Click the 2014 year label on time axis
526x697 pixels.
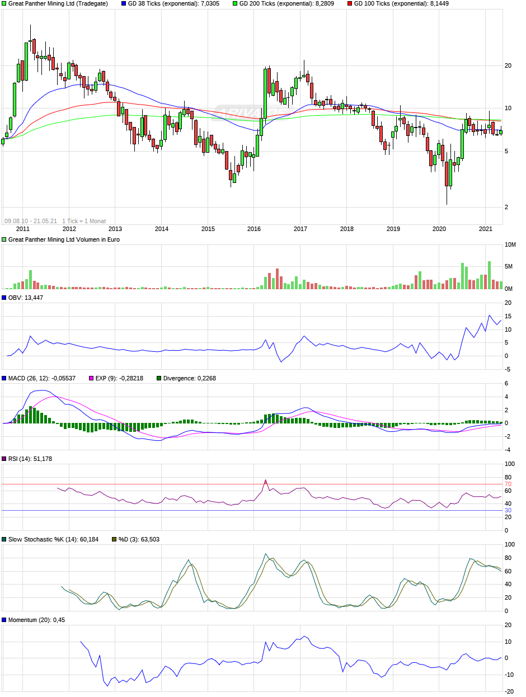click(x=162, y=229)
